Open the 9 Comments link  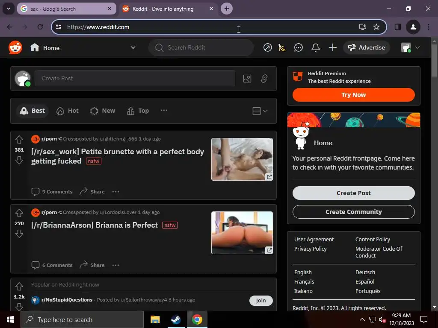(52, 192)
